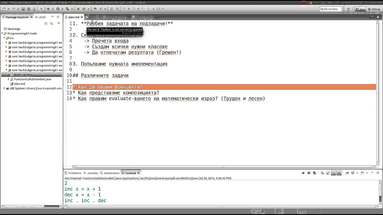Click the Debug bug icon in the toolbar
This screenshot has width=383, height=215.
click(x=48, y=9)
